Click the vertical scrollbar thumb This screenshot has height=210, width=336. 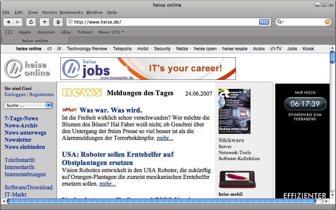[332, 57]
